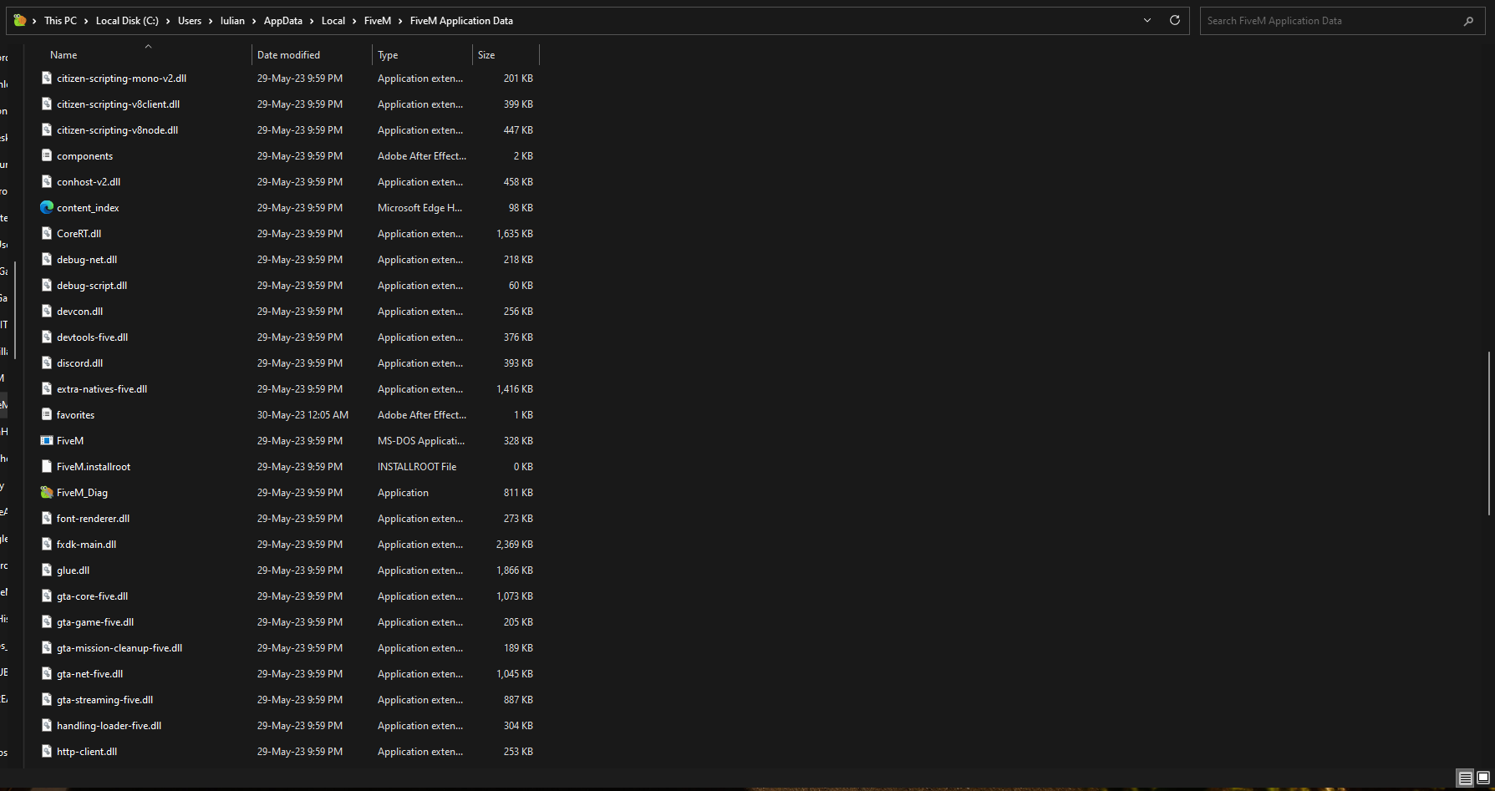Click the file list vertical scrollbar
1495x791 pixels.
tap(1489, 434)
